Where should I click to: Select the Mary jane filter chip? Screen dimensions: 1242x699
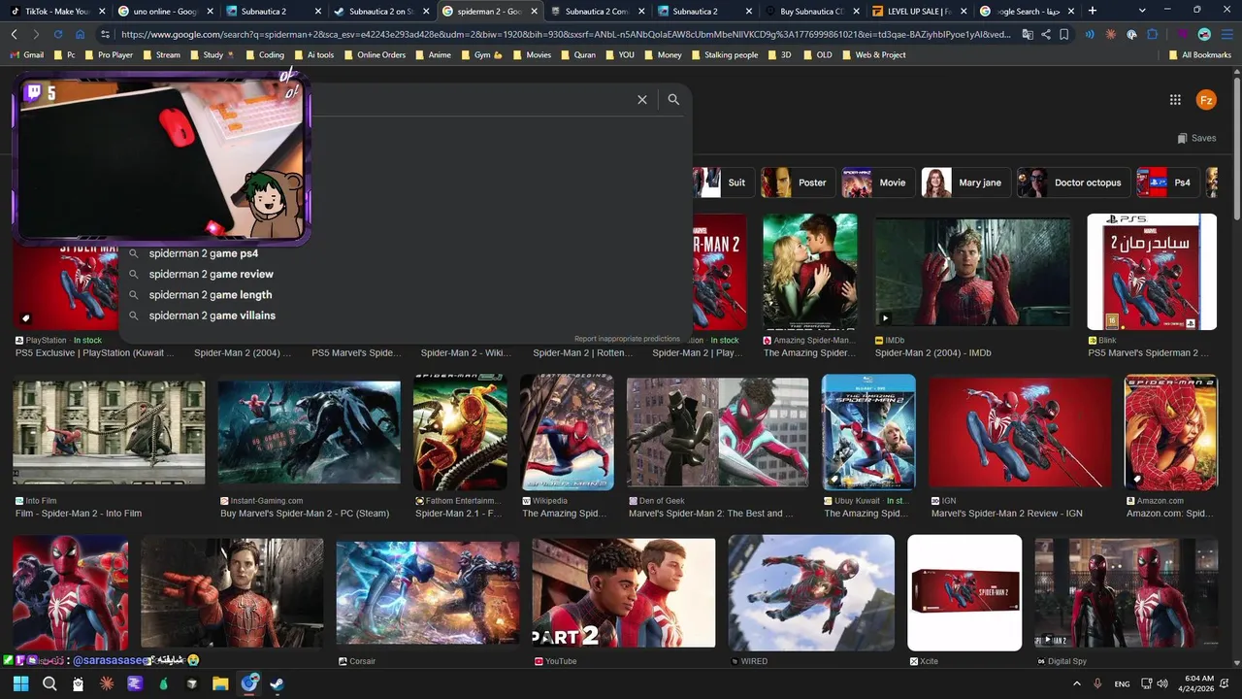coord(964,183)
